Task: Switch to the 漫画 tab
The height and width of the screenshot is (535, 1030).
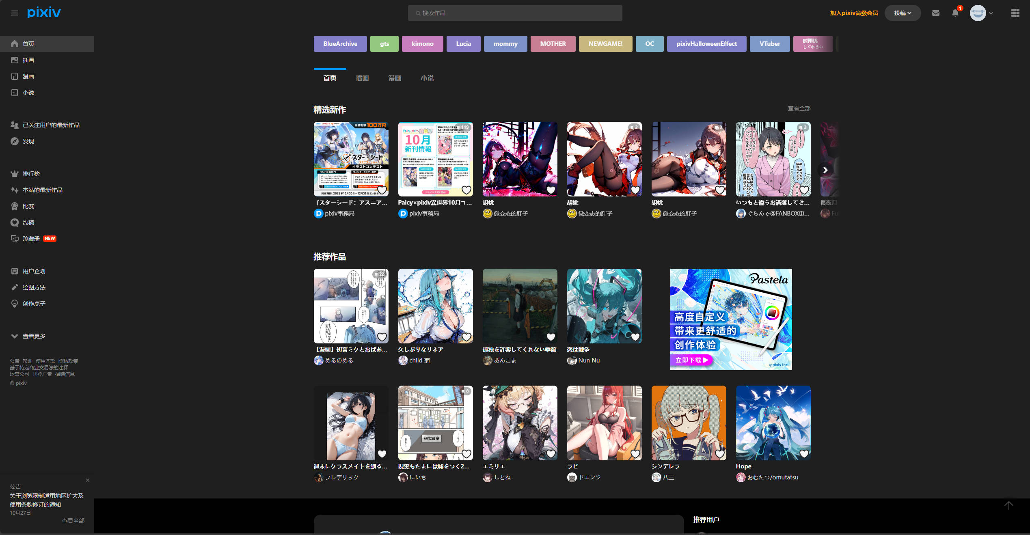Action: [x=394, y=78]
